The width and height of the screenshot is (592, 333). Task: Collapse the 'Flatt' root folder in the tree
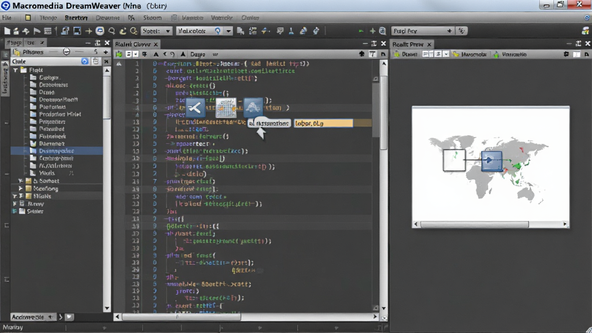tap(16, 70)
